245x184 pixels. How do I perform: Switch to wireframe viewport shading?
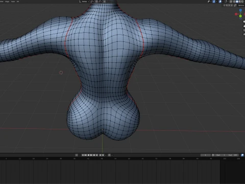tap(234, 2)
